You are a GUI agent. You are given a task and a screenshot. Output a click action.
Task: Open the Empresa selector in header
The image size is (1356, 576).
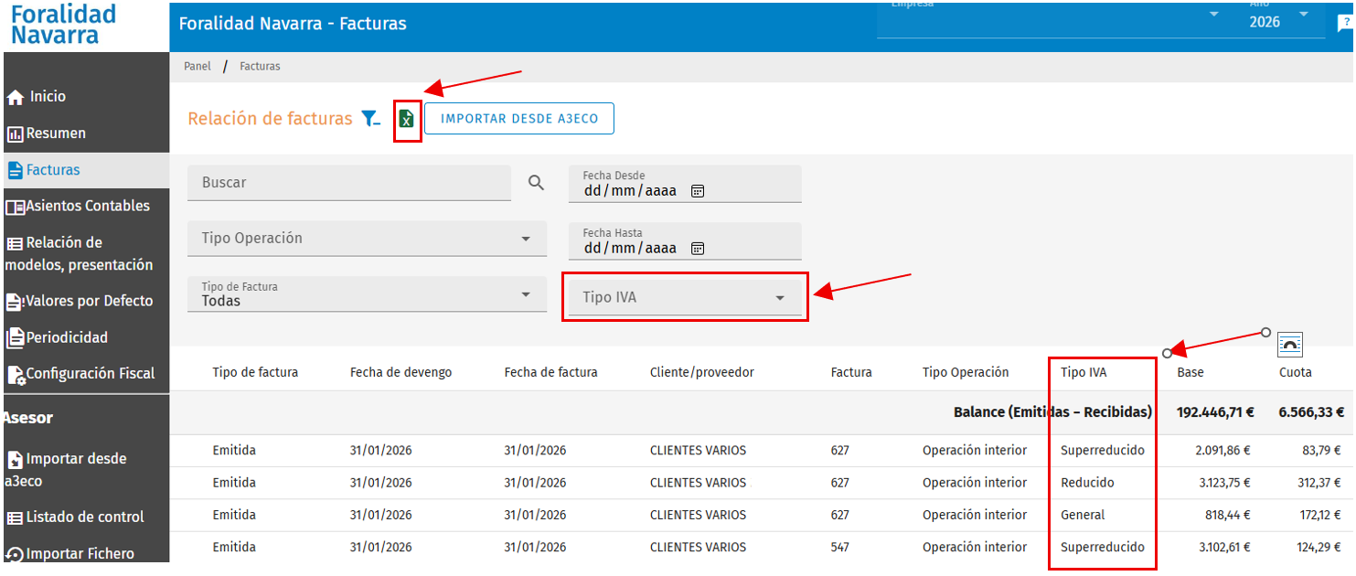[1050, 18]
